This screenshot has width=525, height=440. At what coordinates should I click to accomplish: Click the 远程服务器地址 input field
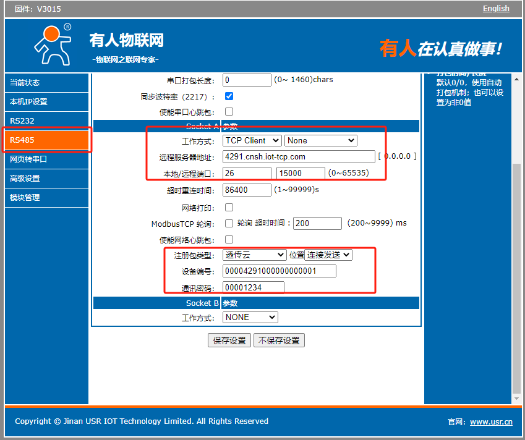(299, 156)
